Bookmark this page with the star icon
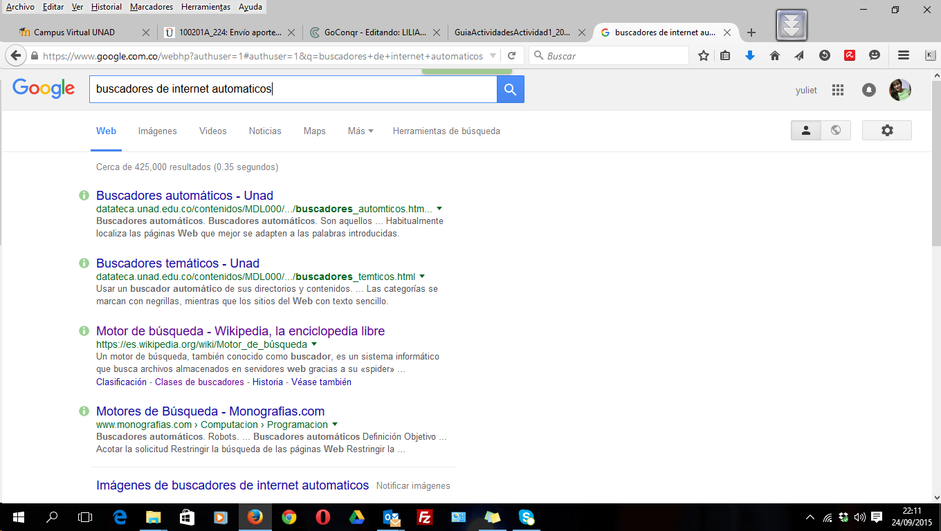 [x=704, y=56]
